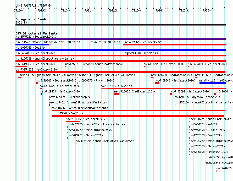Open nsv6076191 (Wu2021) variant details

point(105,42)
